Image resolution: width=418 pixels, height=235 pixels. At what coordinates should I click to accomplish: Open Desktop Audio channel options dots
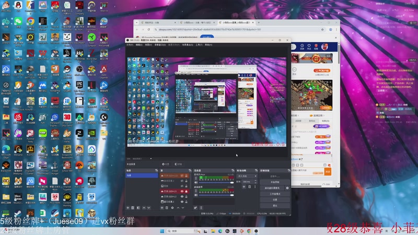(x=196, y=191)
